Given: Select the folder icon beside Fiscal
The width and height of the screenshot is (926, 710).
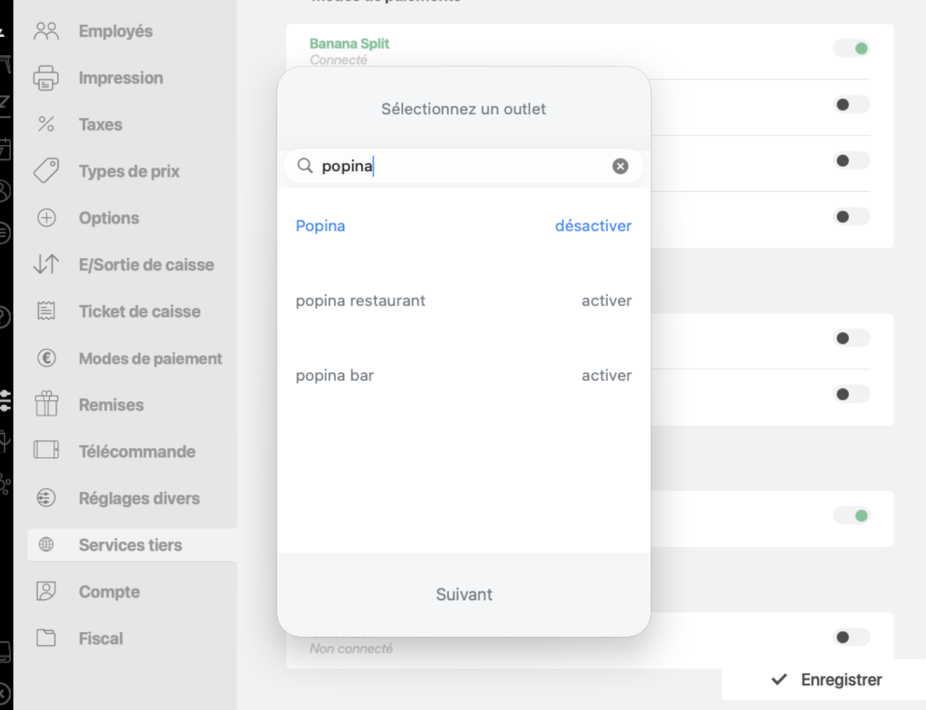Looking at the screenshot, I should coord(46,638).
